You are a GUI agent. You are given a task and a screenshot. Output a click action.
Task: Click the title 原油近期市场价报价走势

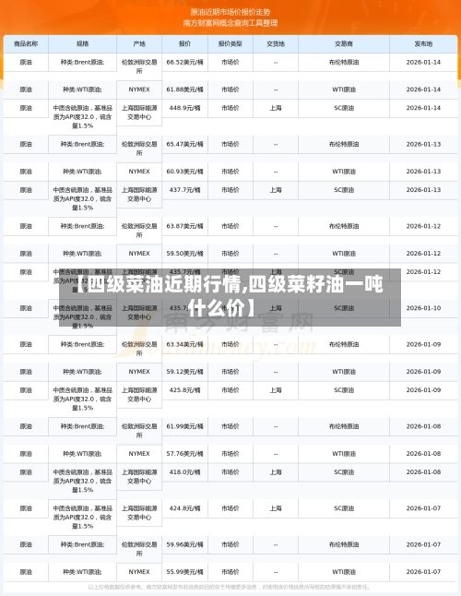(x=230, y=13)
